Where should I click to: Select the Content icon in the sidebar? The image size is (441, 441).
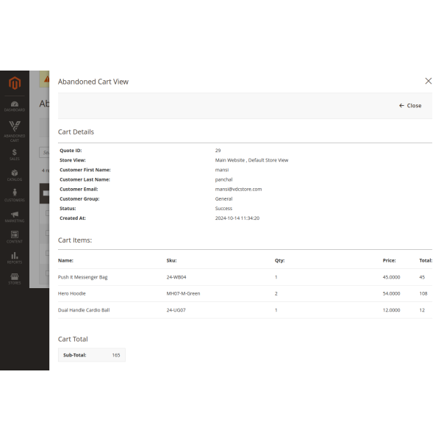15,237
